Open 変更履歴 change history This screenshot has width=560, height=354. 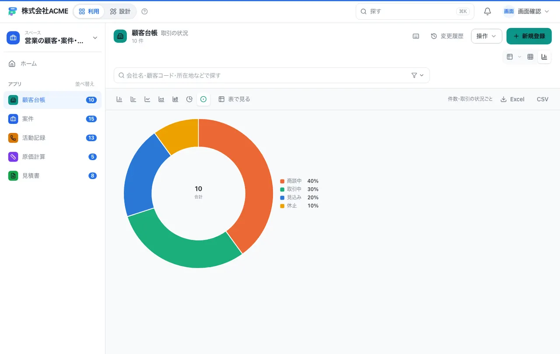[x=447, y=36]
